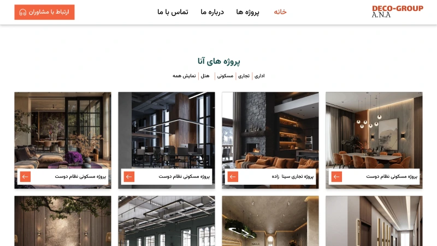Open the تماس با ما page
437x246 pixels.
click(173, 12)
